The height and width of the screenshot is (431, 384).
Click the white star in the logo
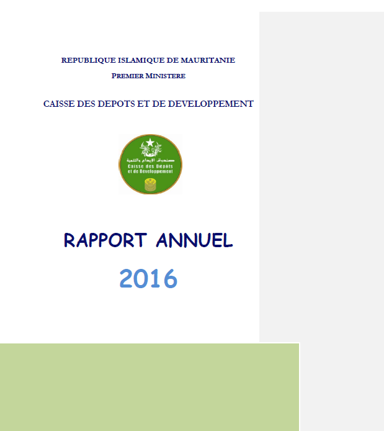[150, 143]
